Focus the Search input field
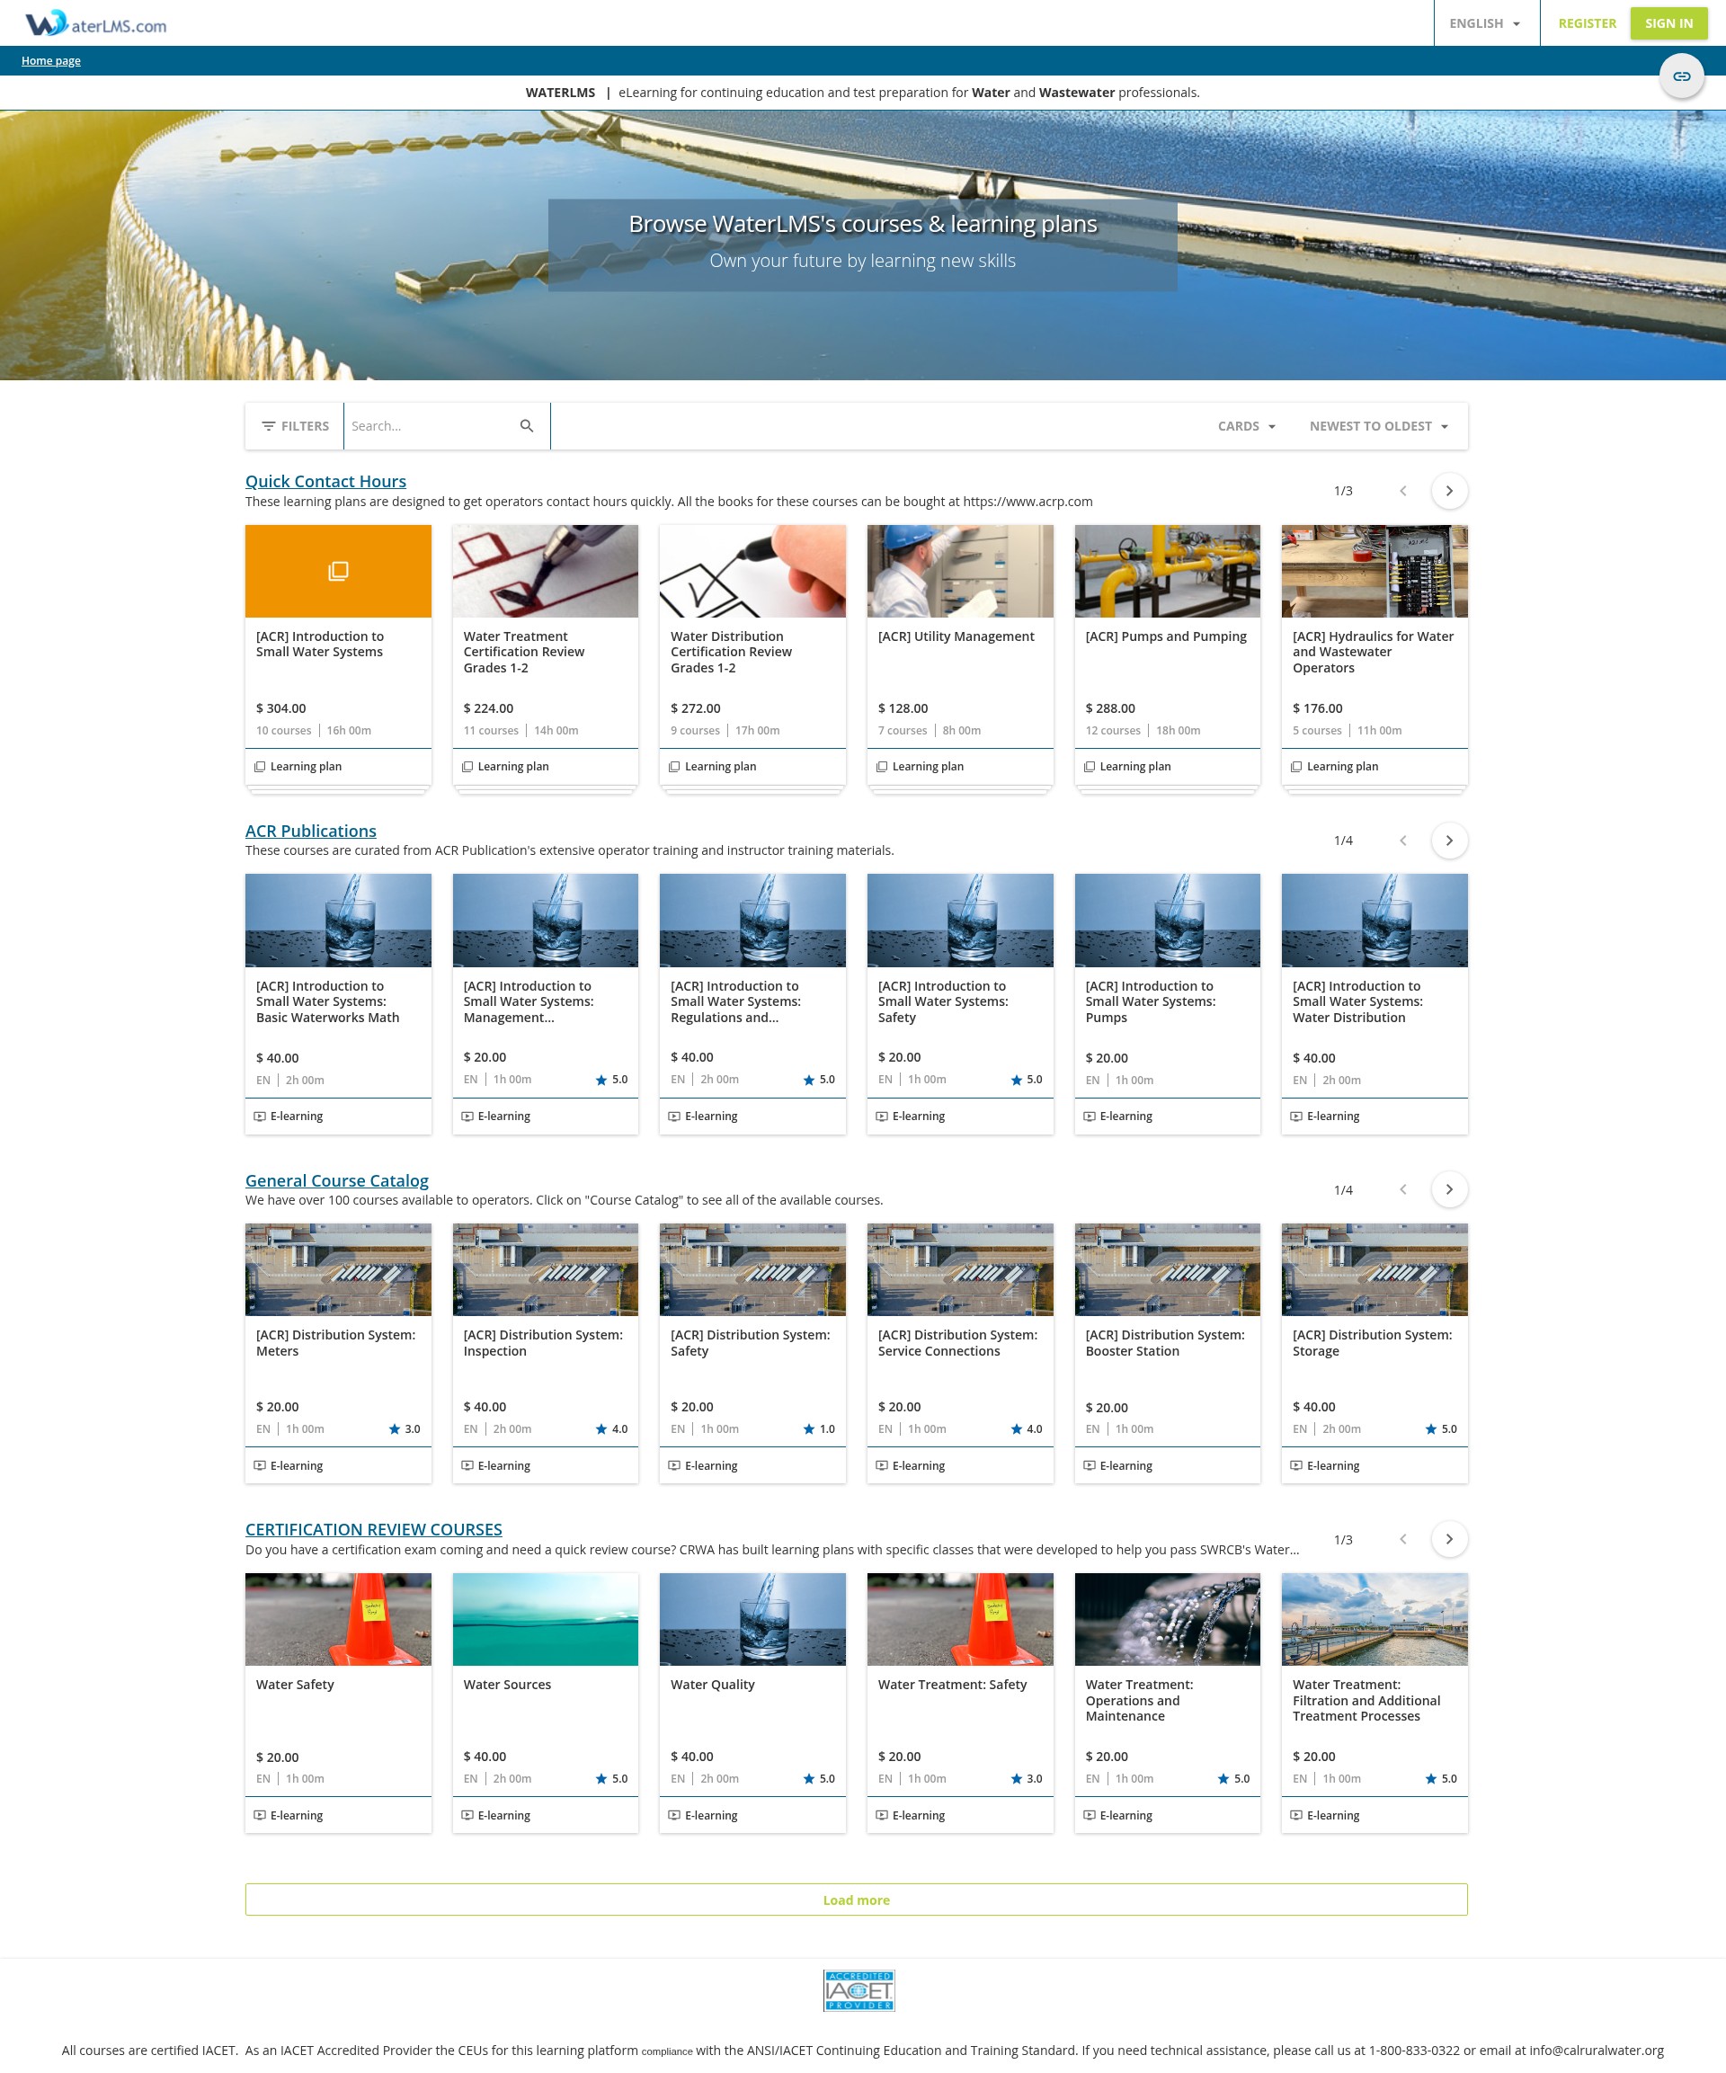1726x2073 pixels. (430, 425)
